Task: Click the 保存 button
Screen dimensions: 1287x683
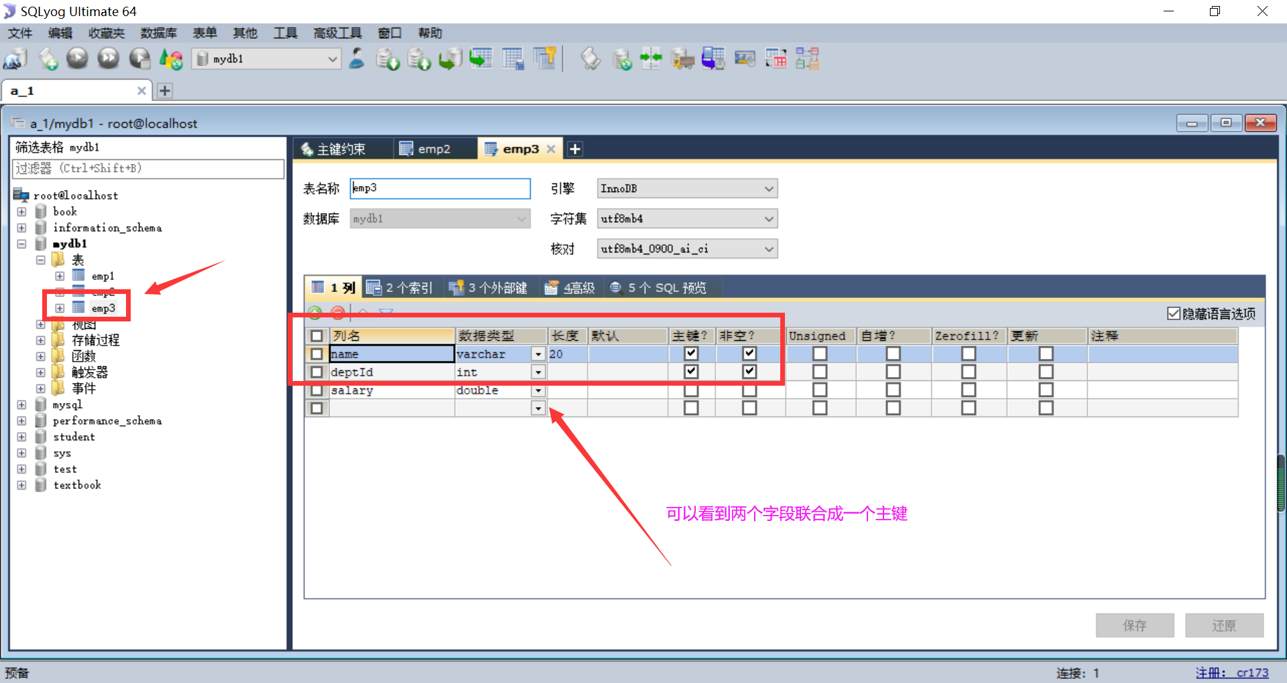Action: pos(1135,625)
